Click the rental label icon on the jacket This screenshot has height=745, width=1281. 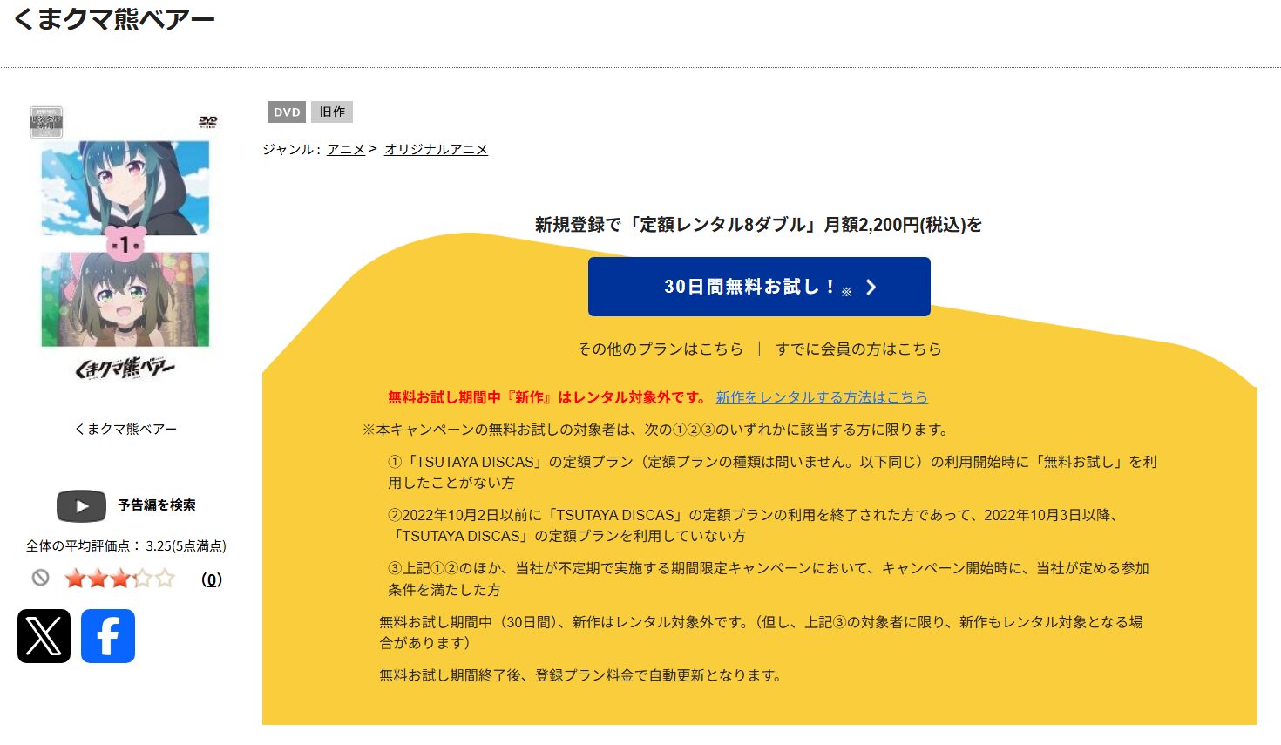click(46, 122)
